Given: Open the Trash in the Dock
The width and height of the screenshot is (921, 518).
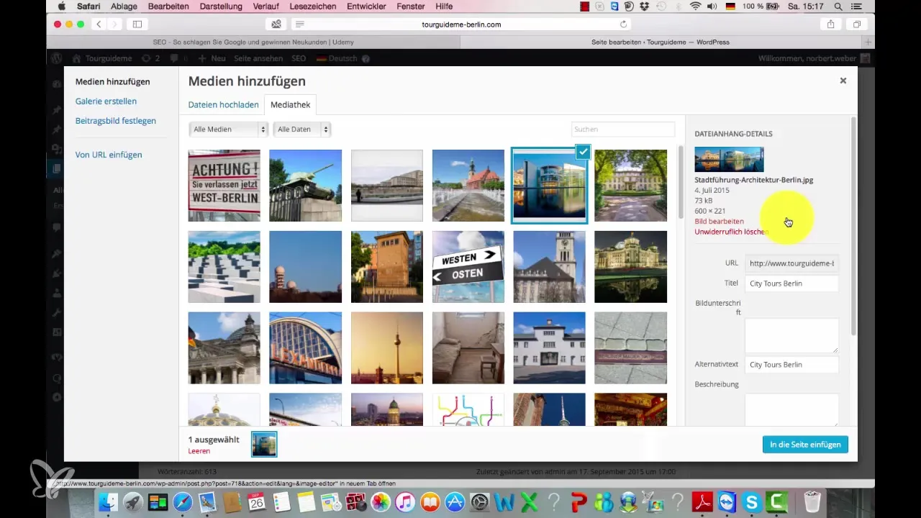Looking at the screenshot, I should pyautogui.click(x=812, y=502).
